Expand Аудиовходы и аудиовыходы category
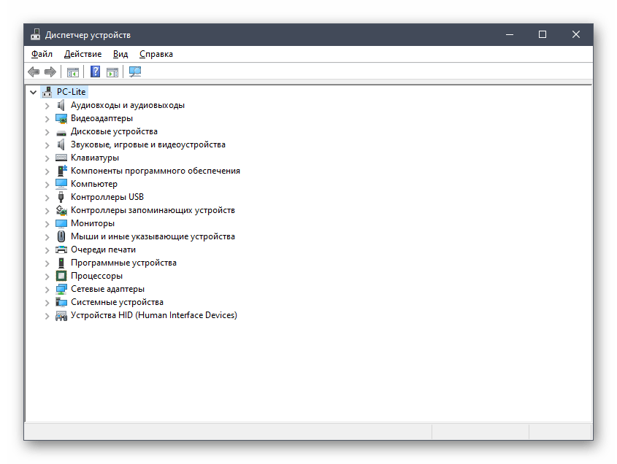The image size is (617, 464). [x=47, y=106]
